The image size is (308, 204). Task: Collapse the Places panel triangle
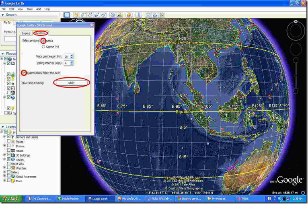pyautogui.click(x=3, y=54)
